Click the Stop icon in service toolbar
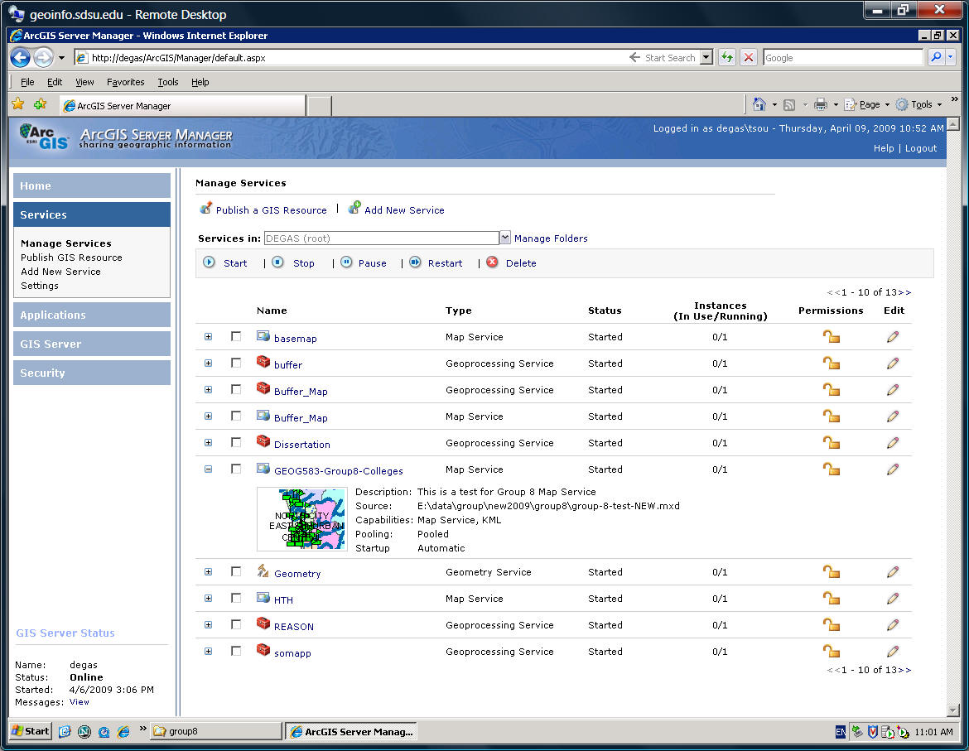 [x=278, y=262]
